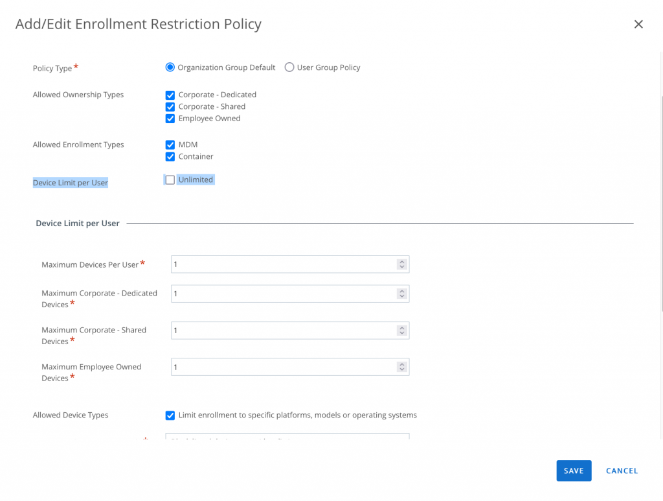Uncheck Corporate - Shared ownership type
Screen dimensions: 663x501
[x=170, y=107]
